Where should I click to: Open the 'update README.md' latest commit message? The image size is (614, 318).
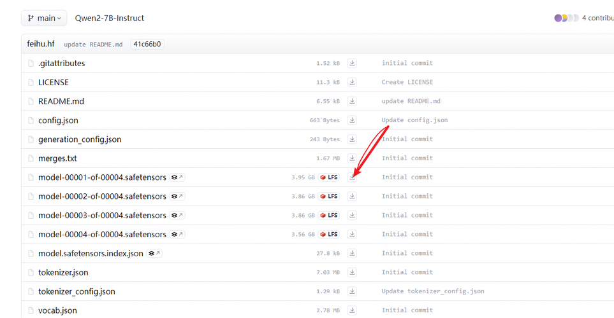(x=93, y=45)
